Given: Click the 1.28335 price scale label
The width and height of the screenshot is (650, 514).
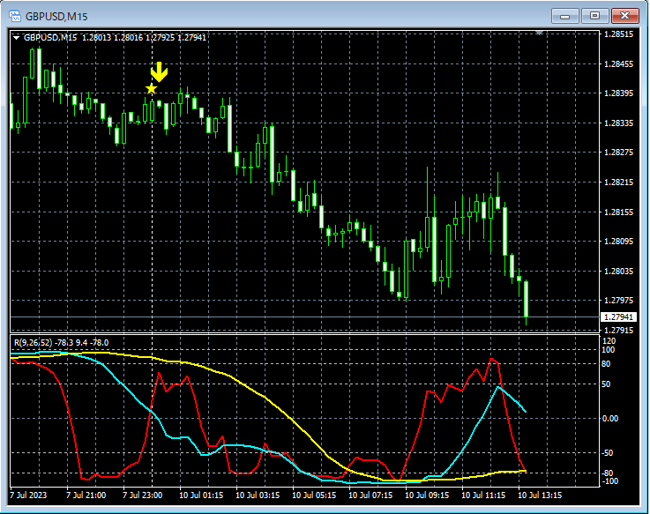Looking at the screenshot, I should click(618, 123).
